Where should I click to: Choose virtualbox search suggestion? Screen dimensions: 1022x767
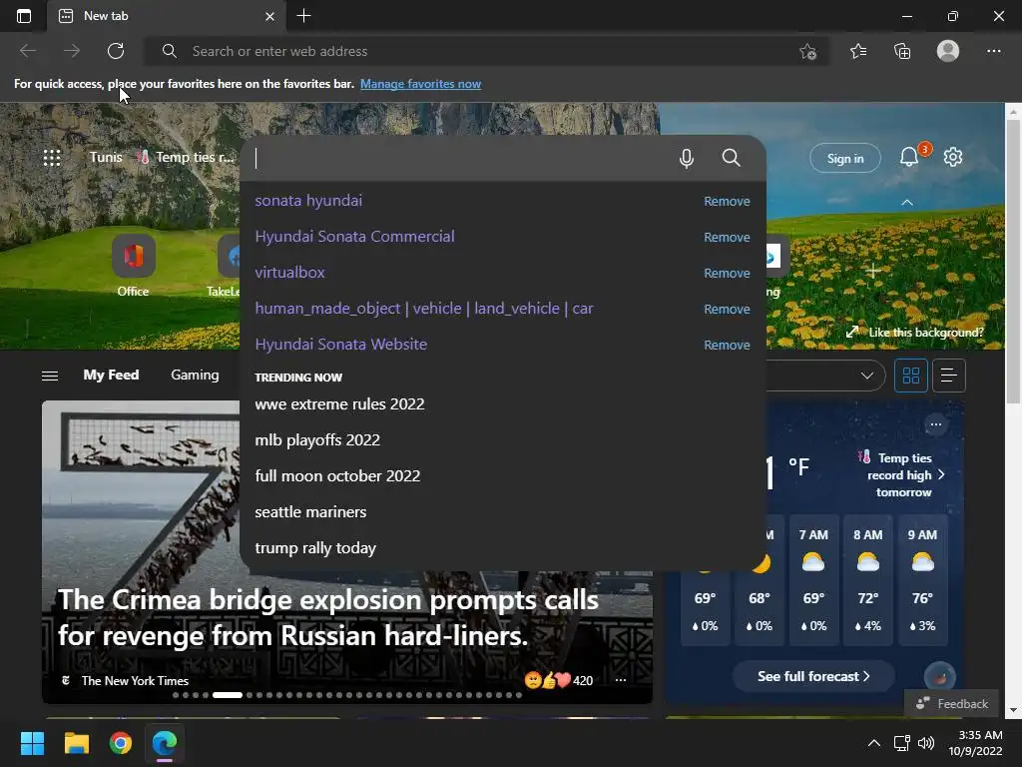(x=289, y=272)
